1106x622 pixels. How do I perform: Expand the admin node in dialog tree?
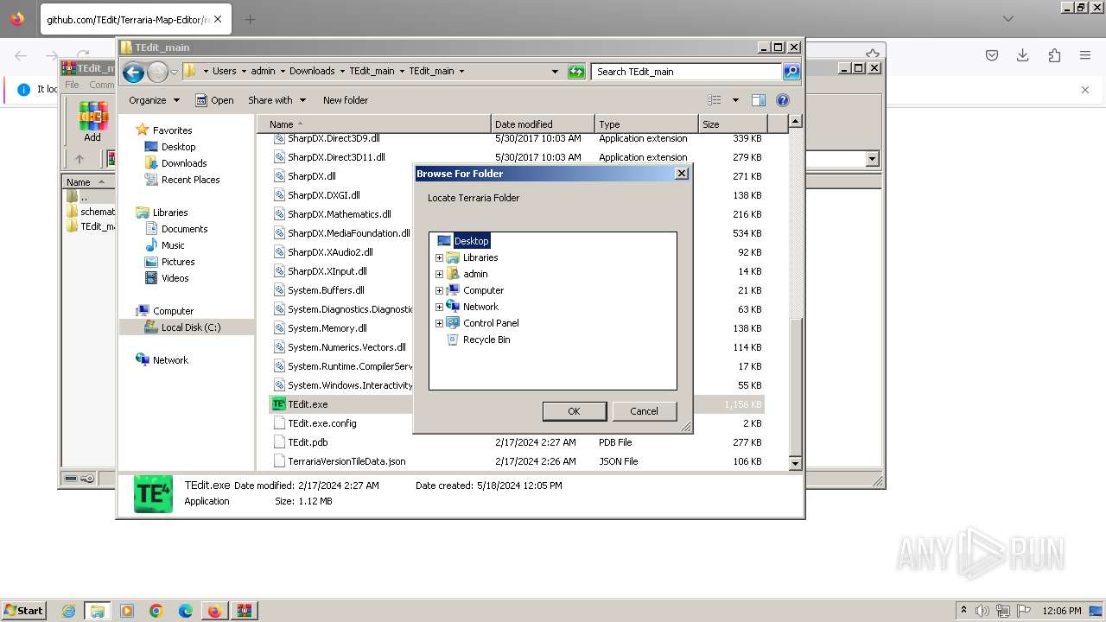(439, 274)
